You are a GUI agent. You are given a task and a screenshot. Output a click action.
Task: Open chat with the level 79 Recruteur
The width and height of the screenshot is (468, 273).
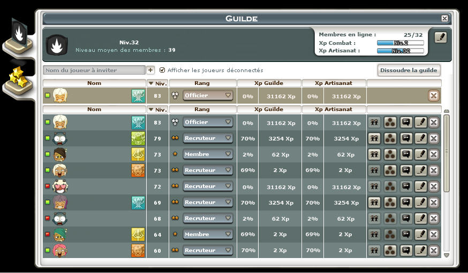coord(406,138)
